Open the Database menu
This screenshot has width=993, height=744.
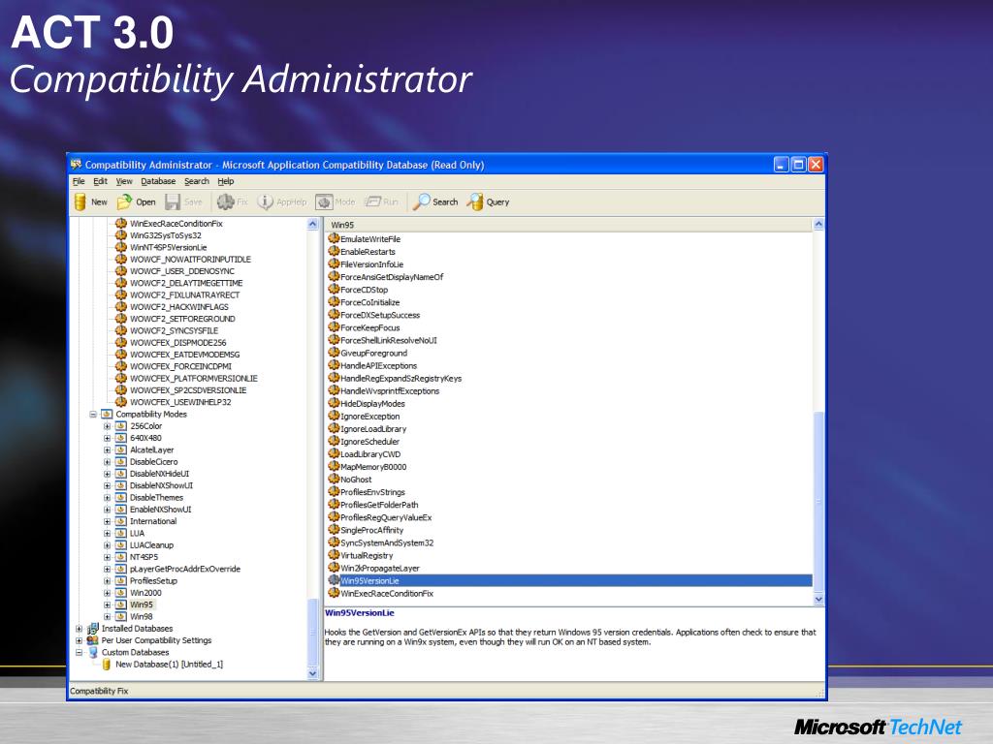coord(158,181)
